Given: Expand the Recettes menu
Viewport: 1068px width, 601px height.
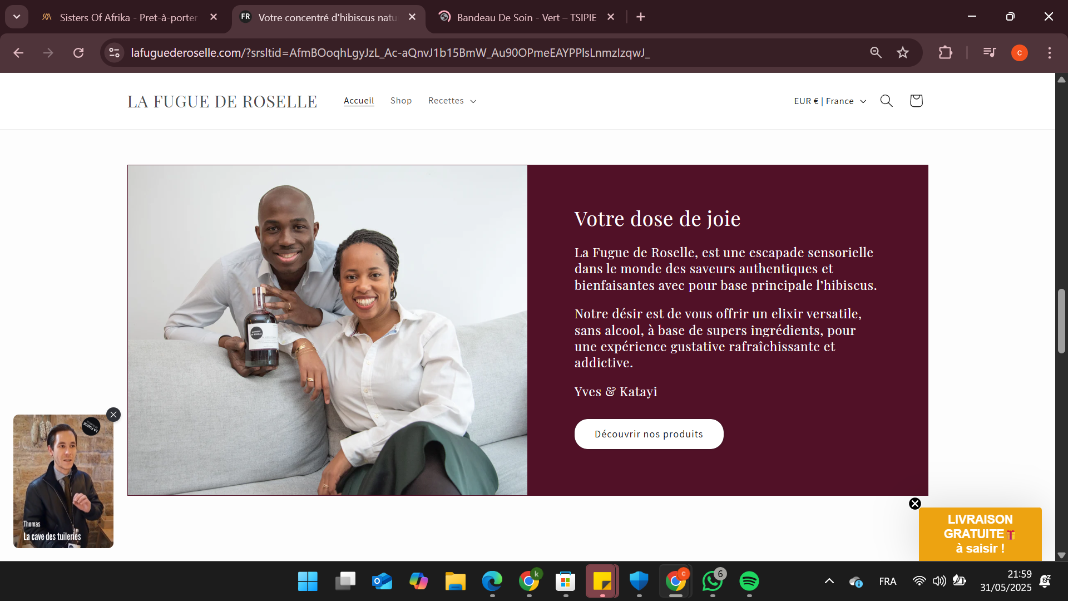Looking at the screenshot, I should tap(452, 101).
